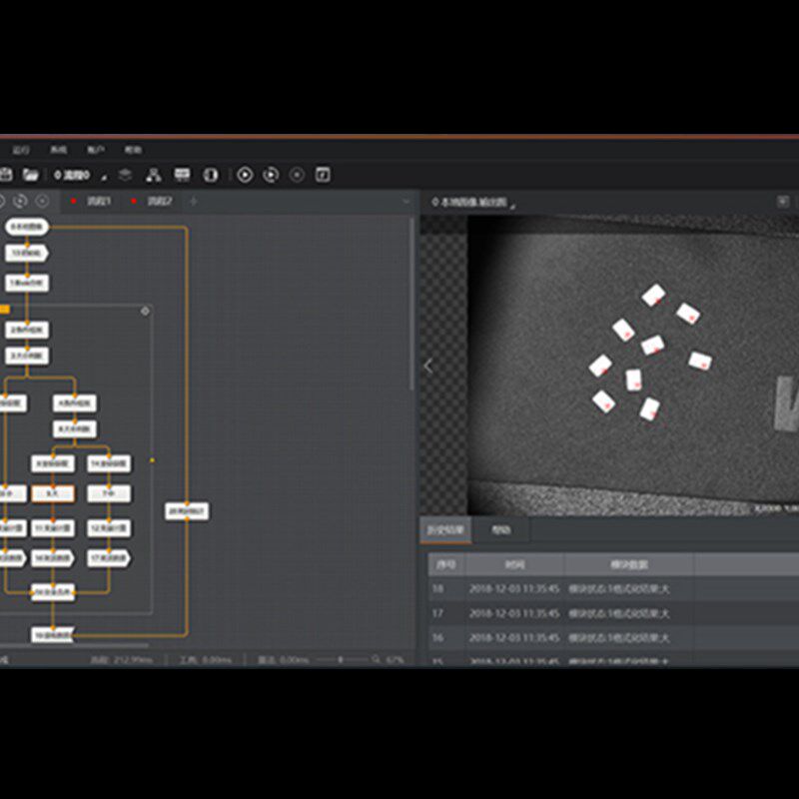This screenshot has width=799, height=799.
Task: Start continuous run from the main toolbar
Action: pyautogui.click(x=271, y=175)
